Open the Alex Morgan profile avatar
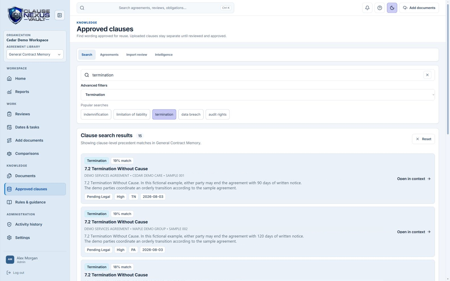Viewport: 450px width, 281px height. coord(10,259)
